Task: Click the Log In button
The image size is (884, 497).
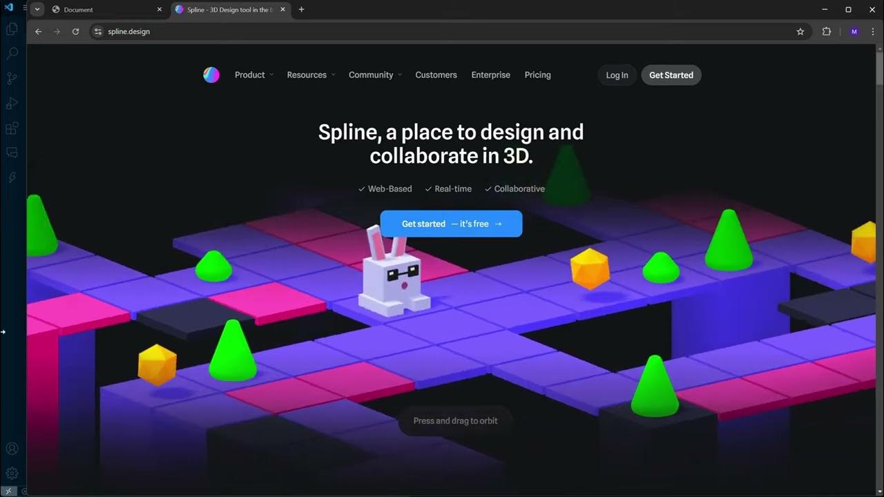Action: click(617, 75)
